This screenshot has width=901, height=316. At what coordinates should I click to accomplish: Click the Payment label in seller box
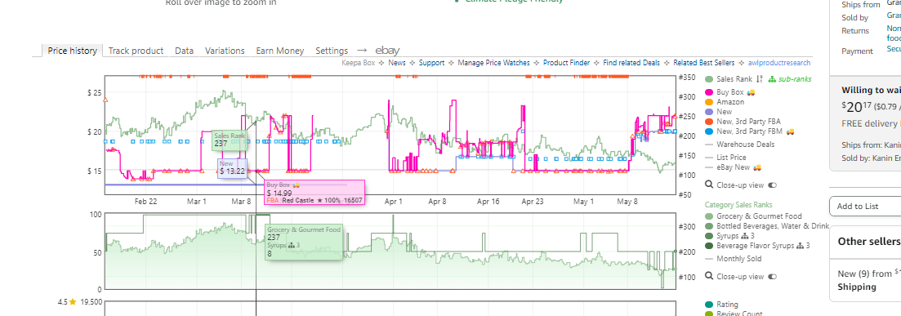click(857, 51)
